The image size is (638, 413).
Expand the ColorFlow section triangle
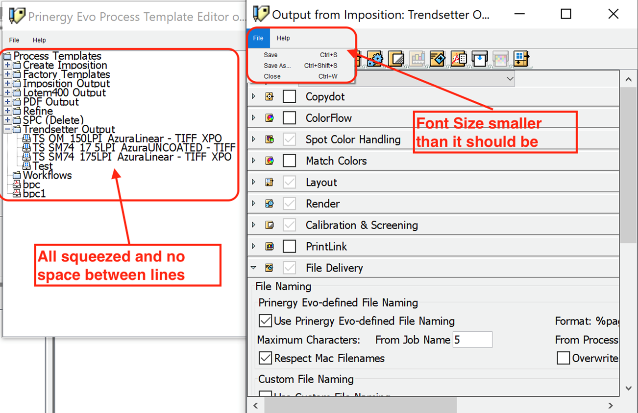pyautogui.click(x=253, y=118)
